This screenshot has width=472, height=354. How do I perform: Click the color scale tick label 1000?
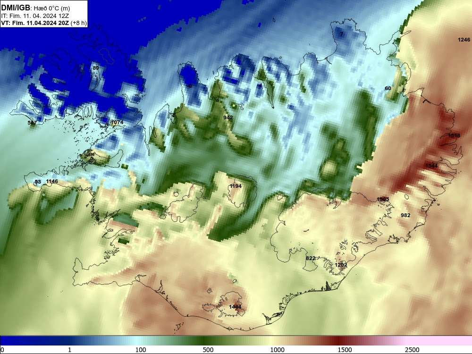click(277, 350)
